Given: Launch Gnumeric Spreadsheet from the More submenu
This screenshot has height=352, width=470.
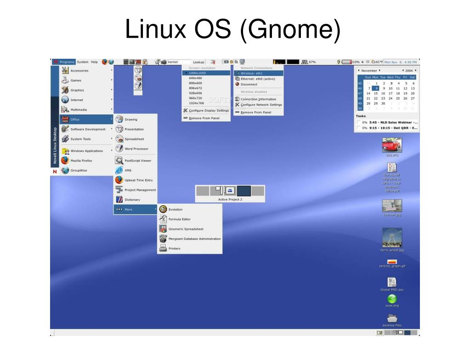Looking at the screenshot, I should (x=190, y=229).
